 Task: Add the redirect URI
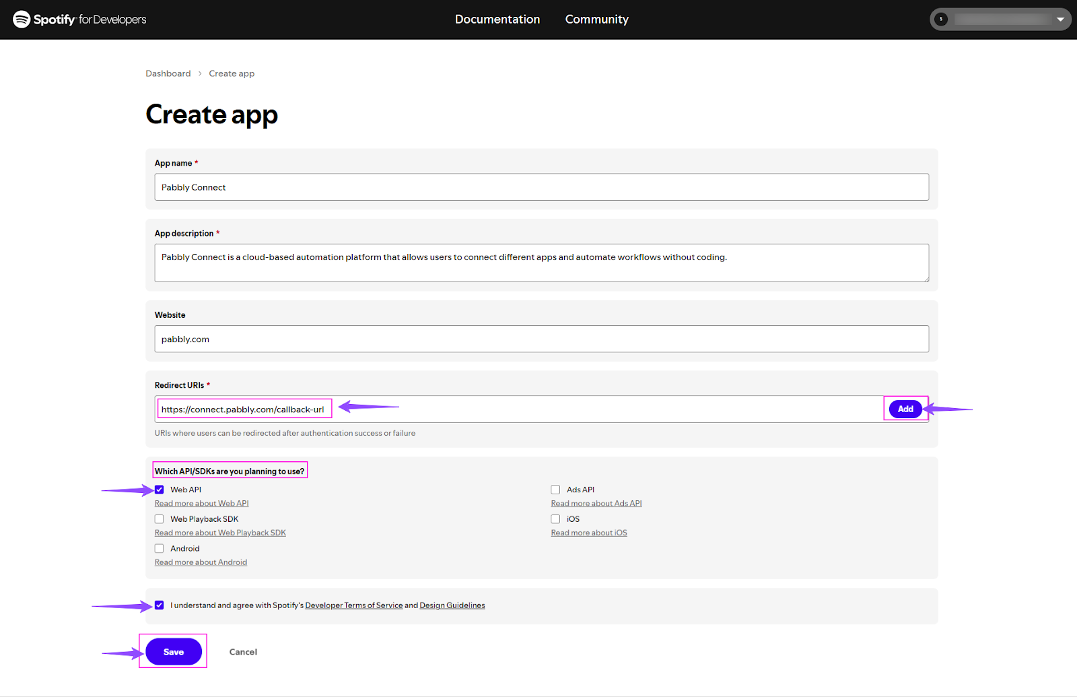pyautogui.click(x=905, y=409)
